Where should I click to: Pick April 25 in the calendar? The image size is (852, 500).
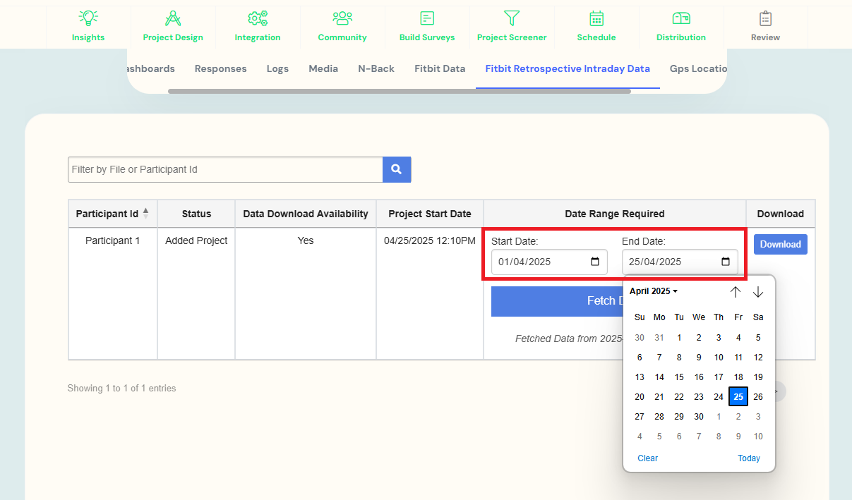coord(738,397)
